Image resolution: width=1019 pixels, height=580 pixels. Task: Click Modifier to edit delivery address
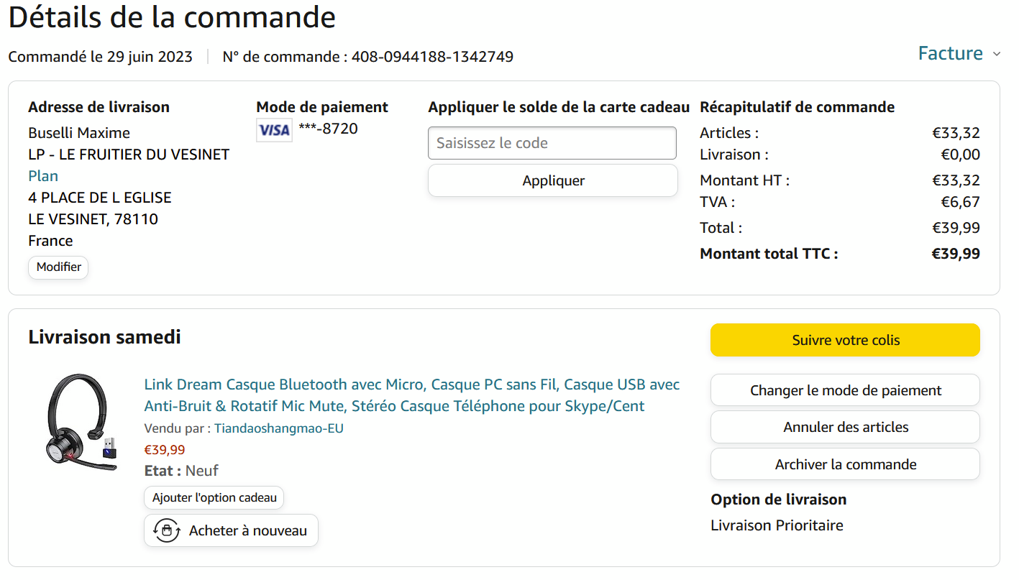pos(59,267)
